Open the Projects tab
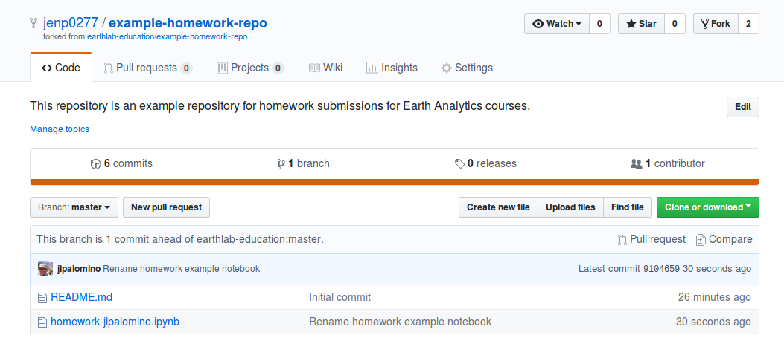Image resolution: width=784 pixels, height=341 pixels. (250, 68)
